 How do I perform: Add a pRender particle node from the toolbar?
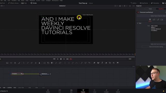pyautogui.click(x=89, y=63)
